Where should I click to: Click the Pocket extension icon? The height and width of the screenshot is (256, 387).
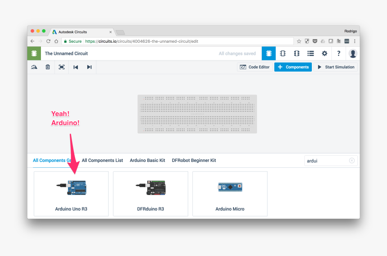[x=315, y=41]
